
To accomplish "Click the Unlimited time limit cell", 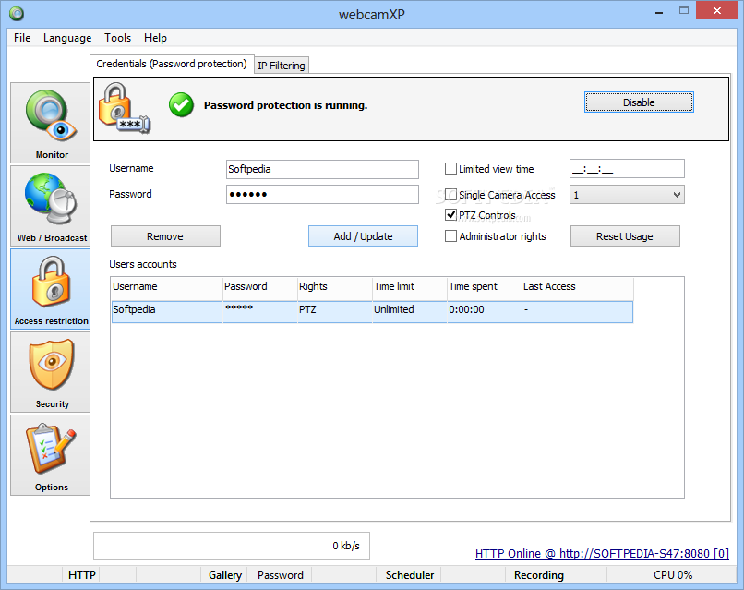I will (394, 309).
